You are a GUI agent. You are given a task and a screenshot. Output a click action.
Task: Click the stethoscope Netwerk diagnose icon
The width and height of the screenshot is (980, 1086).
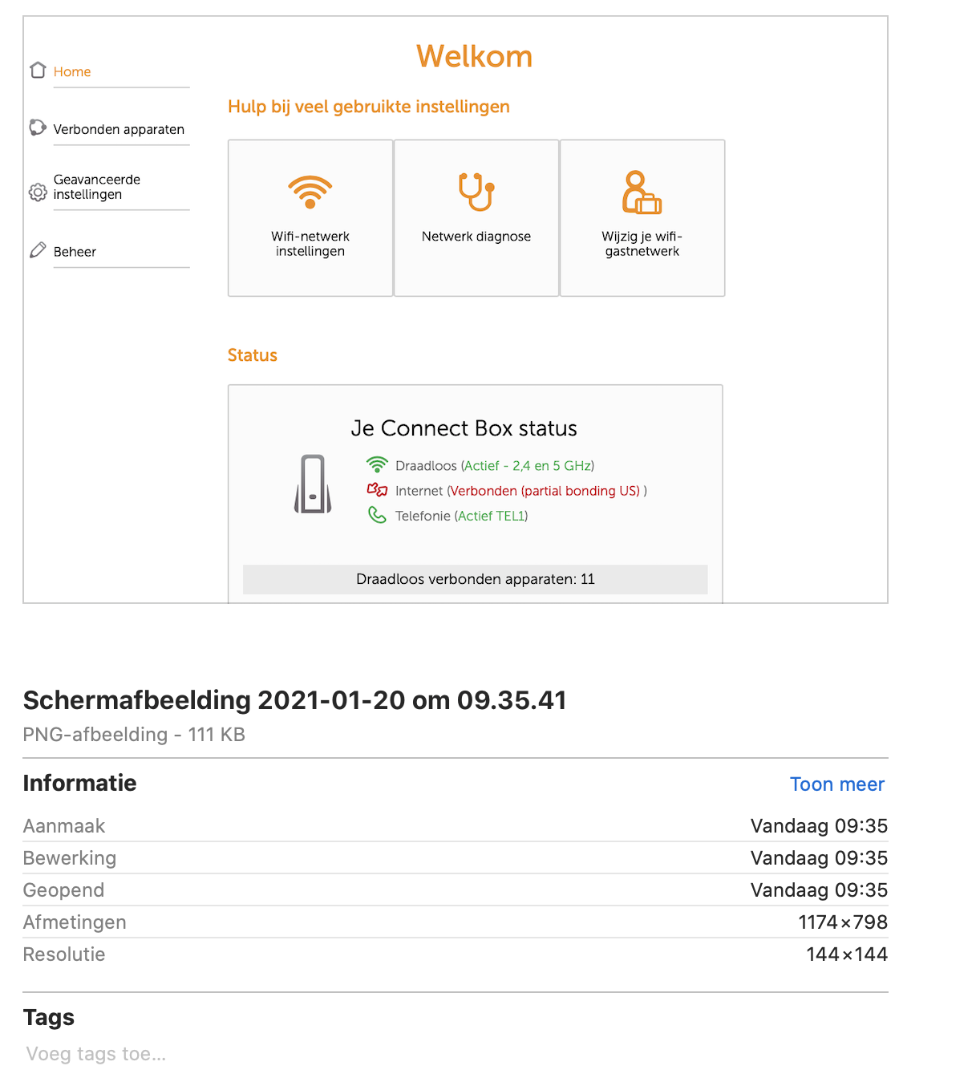(x=476, y=192)
